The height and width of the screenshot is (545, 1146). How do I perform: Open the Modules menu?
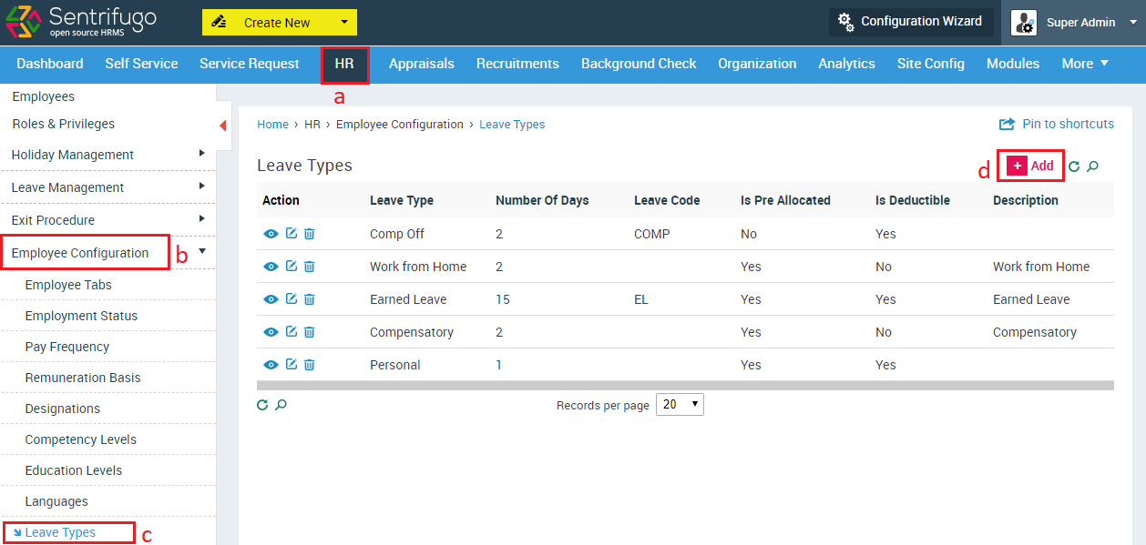(x=1013, y=64)
